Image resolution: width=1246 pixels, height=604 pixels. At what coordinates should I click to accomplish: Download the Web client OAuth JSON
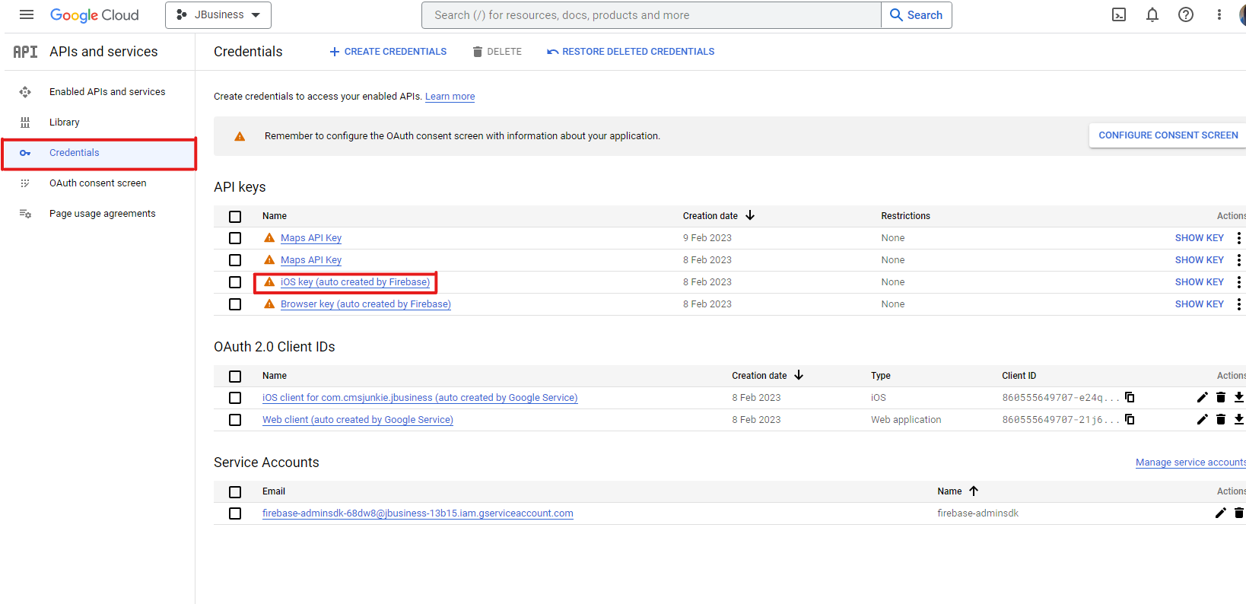1238,419
